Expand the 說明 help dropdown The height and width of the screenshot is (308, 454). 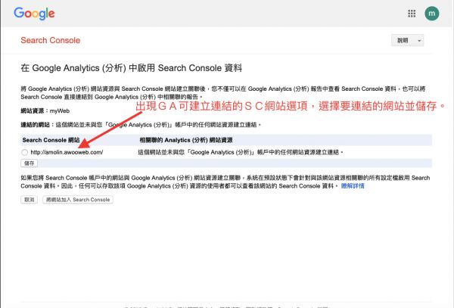407,41
